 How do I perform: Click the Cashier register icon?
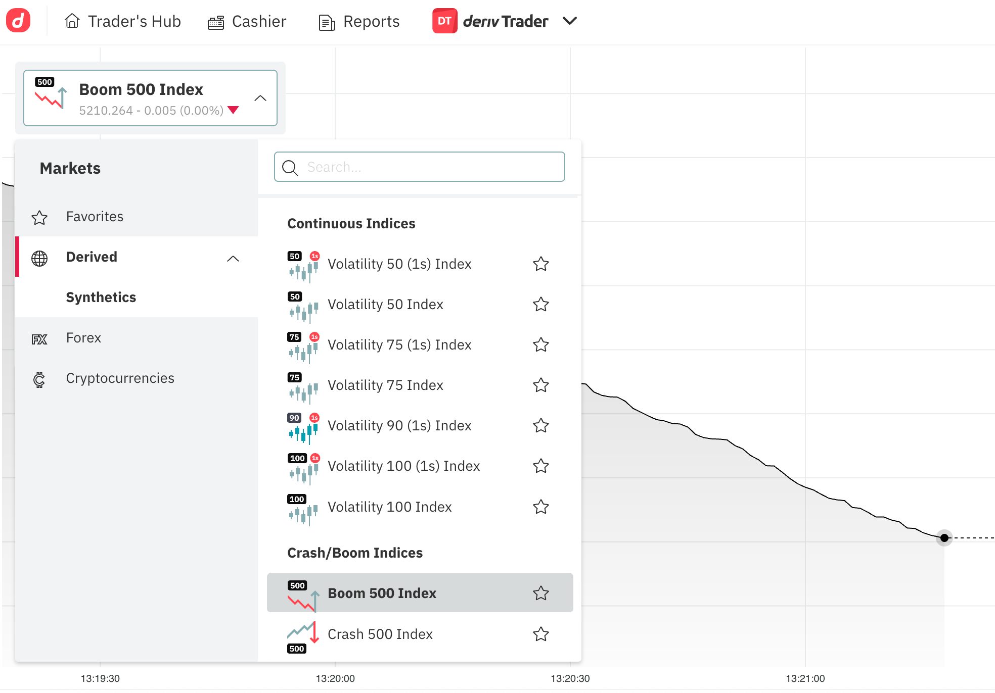(216, 22)
